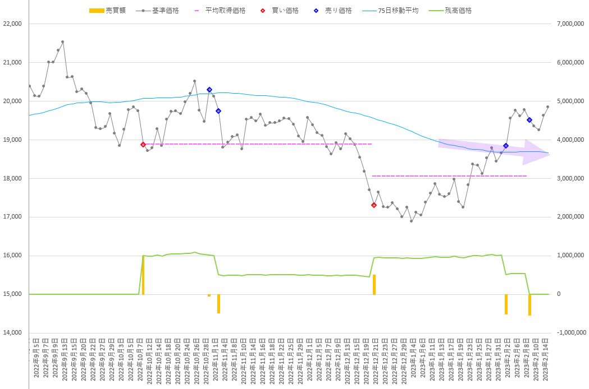Click the blue 売り価格 diamond on 2023年2月8日

[529, 120]
